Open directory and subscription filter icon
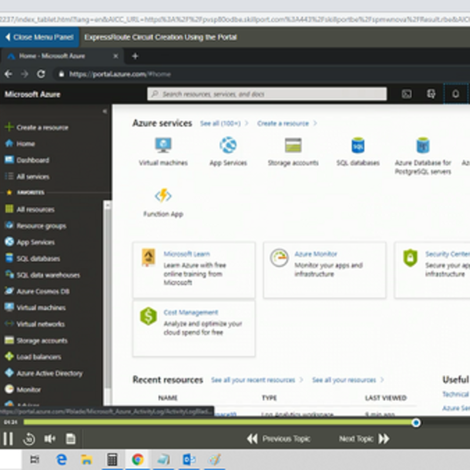 431,94
